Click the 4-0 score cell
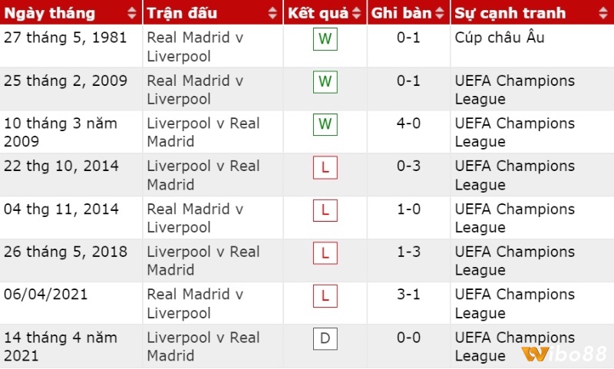 click(408, 124)
